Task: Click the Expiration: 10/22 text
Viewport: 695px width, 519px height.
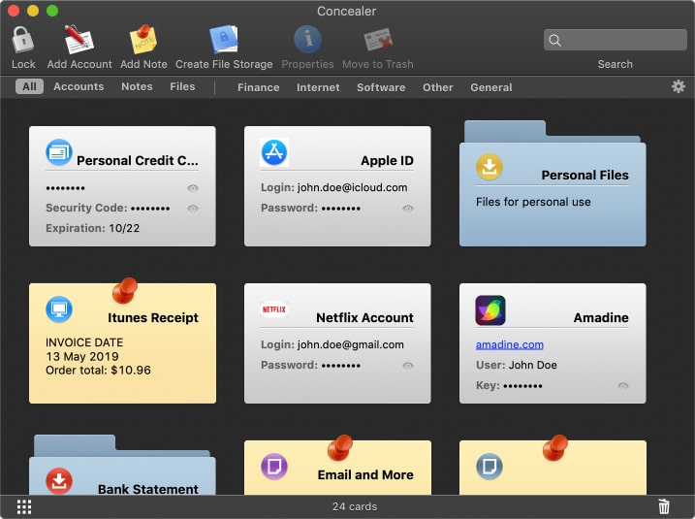Action: tap(93, 228)
